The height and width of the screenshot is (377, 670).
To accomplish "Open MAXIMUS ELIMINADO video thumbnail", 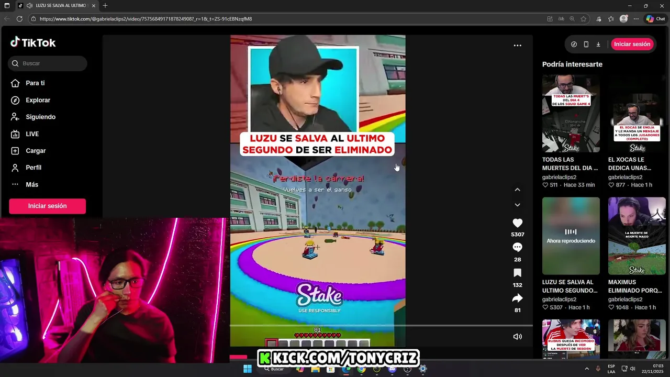I will point(637,236).
